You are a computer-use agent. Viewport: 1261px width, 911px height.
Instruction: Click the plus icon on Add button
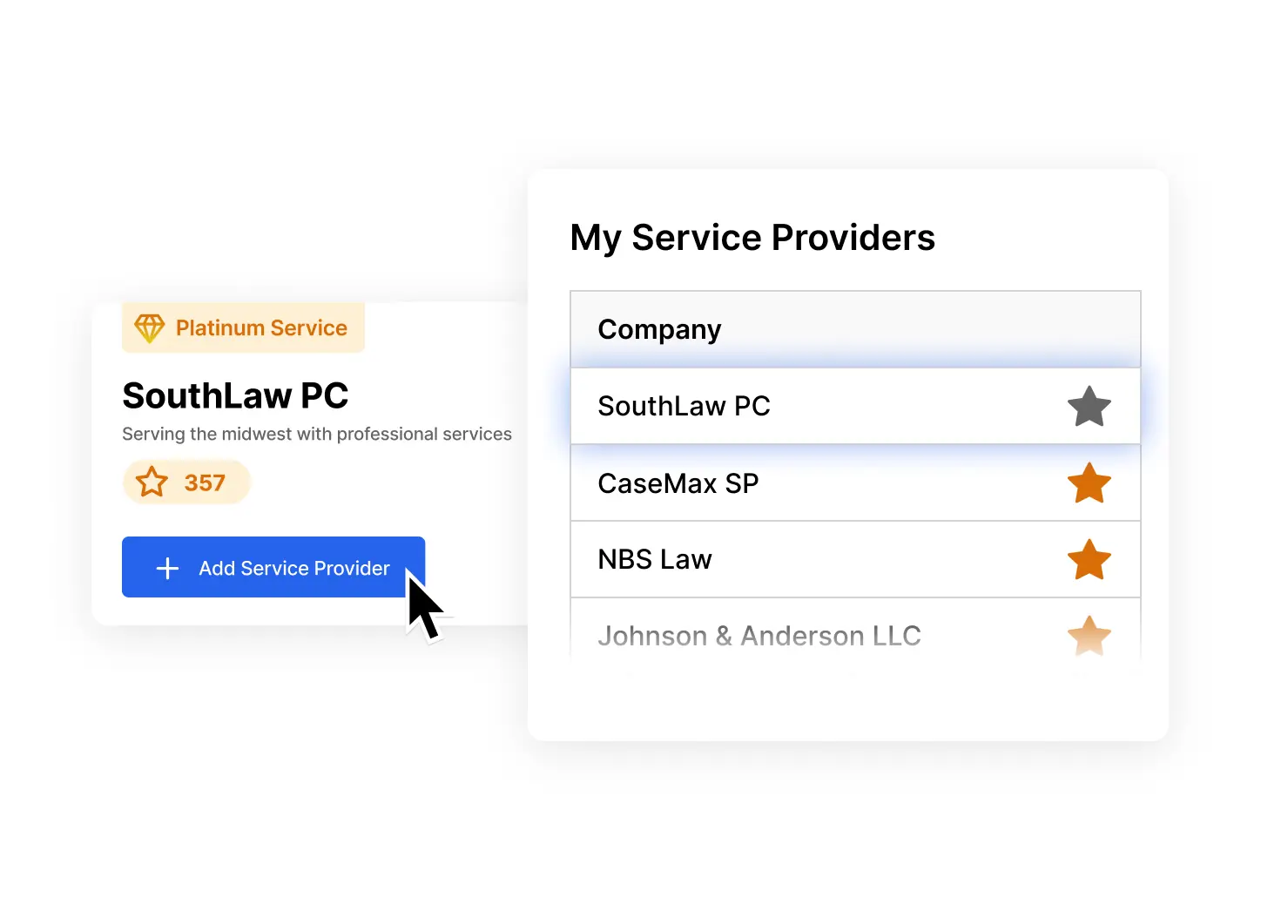pyautogui.click(x=167, y=569)
